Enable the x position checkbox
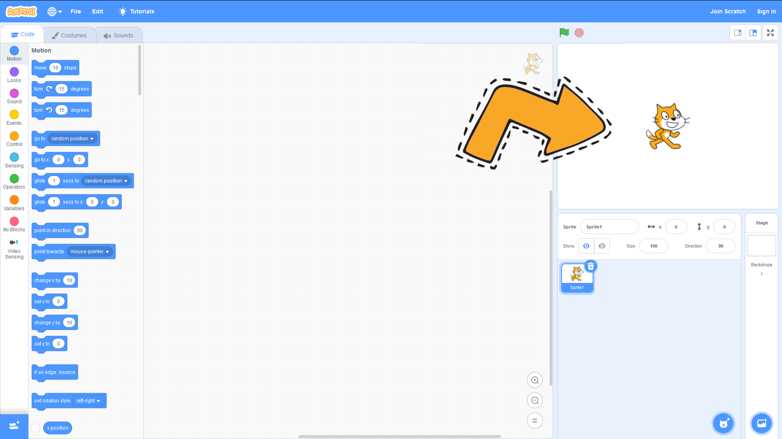 click(36, 428)
